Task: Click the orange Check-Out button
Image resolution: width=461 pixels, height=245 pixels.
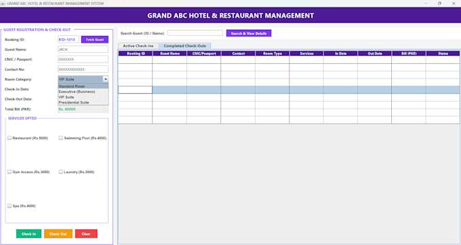Action: [58, 234]
